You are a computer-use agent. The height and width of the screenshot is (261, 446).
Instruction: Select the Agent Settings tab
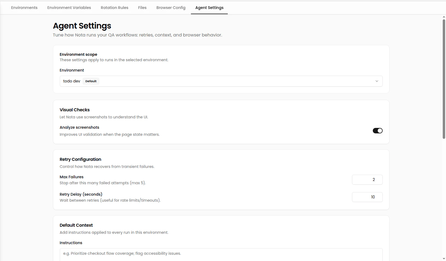pyautogui.click(x=209, y=8)
